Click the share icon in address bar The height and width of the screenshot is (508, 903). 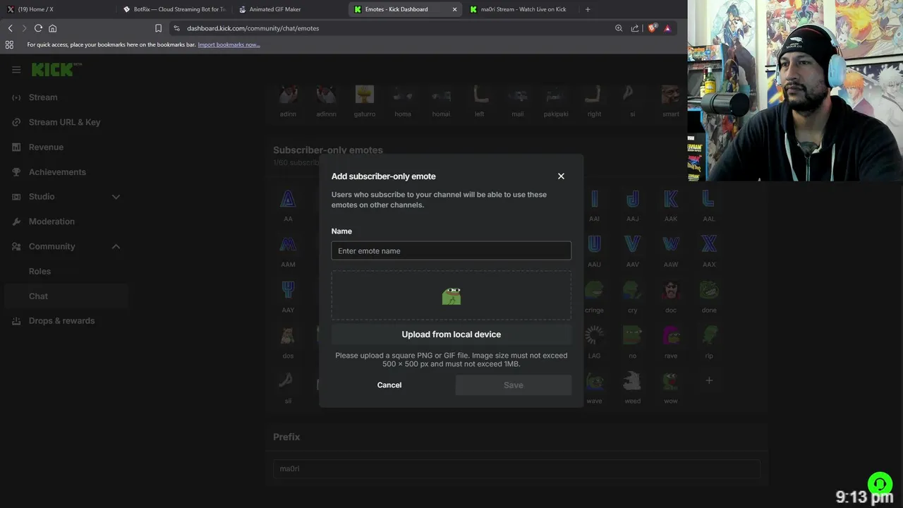pos(635,28)
